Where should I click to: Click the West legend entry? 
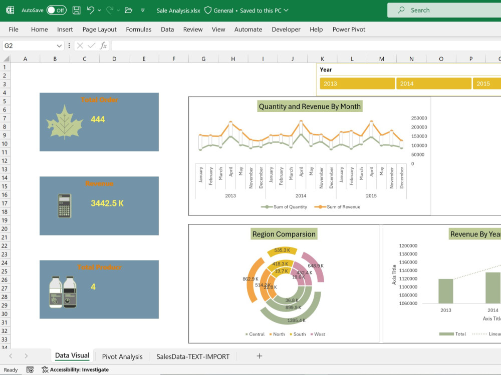[x=318, y=334]
